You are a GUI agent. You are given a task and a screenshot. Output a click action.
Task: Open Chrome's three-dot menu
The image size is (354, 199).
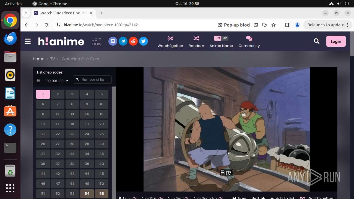point(347,25)
